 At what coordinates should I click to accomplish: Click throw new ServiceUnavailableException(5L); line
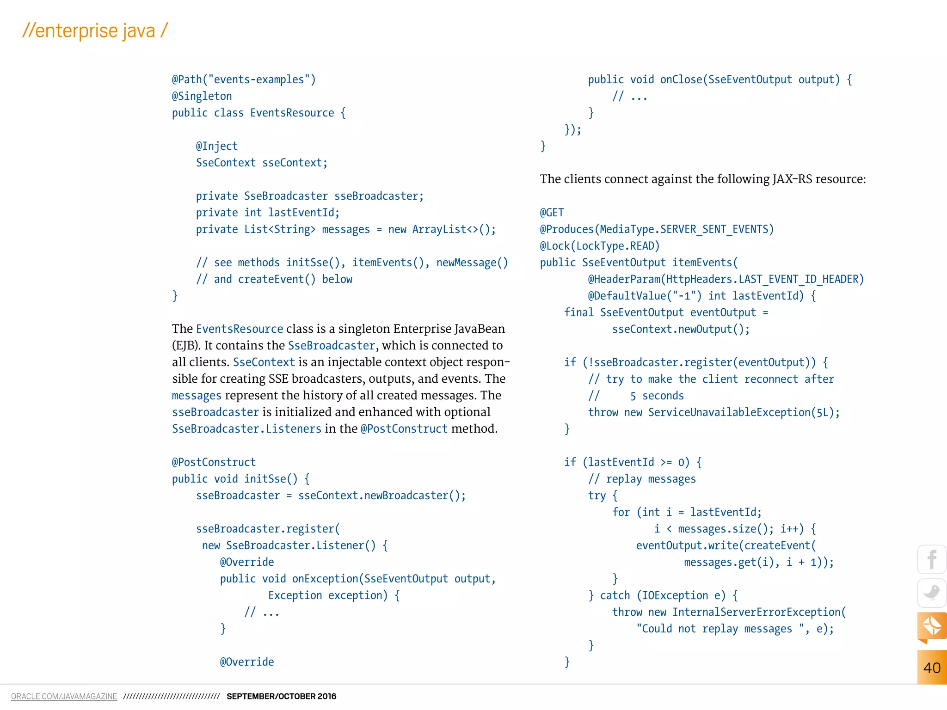pos(714,412)
